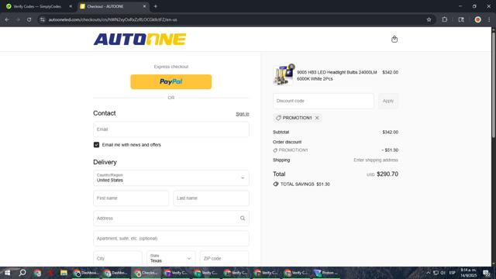Go forward in the browser
The width and height of the screenshot is (496, 279).
18,19
